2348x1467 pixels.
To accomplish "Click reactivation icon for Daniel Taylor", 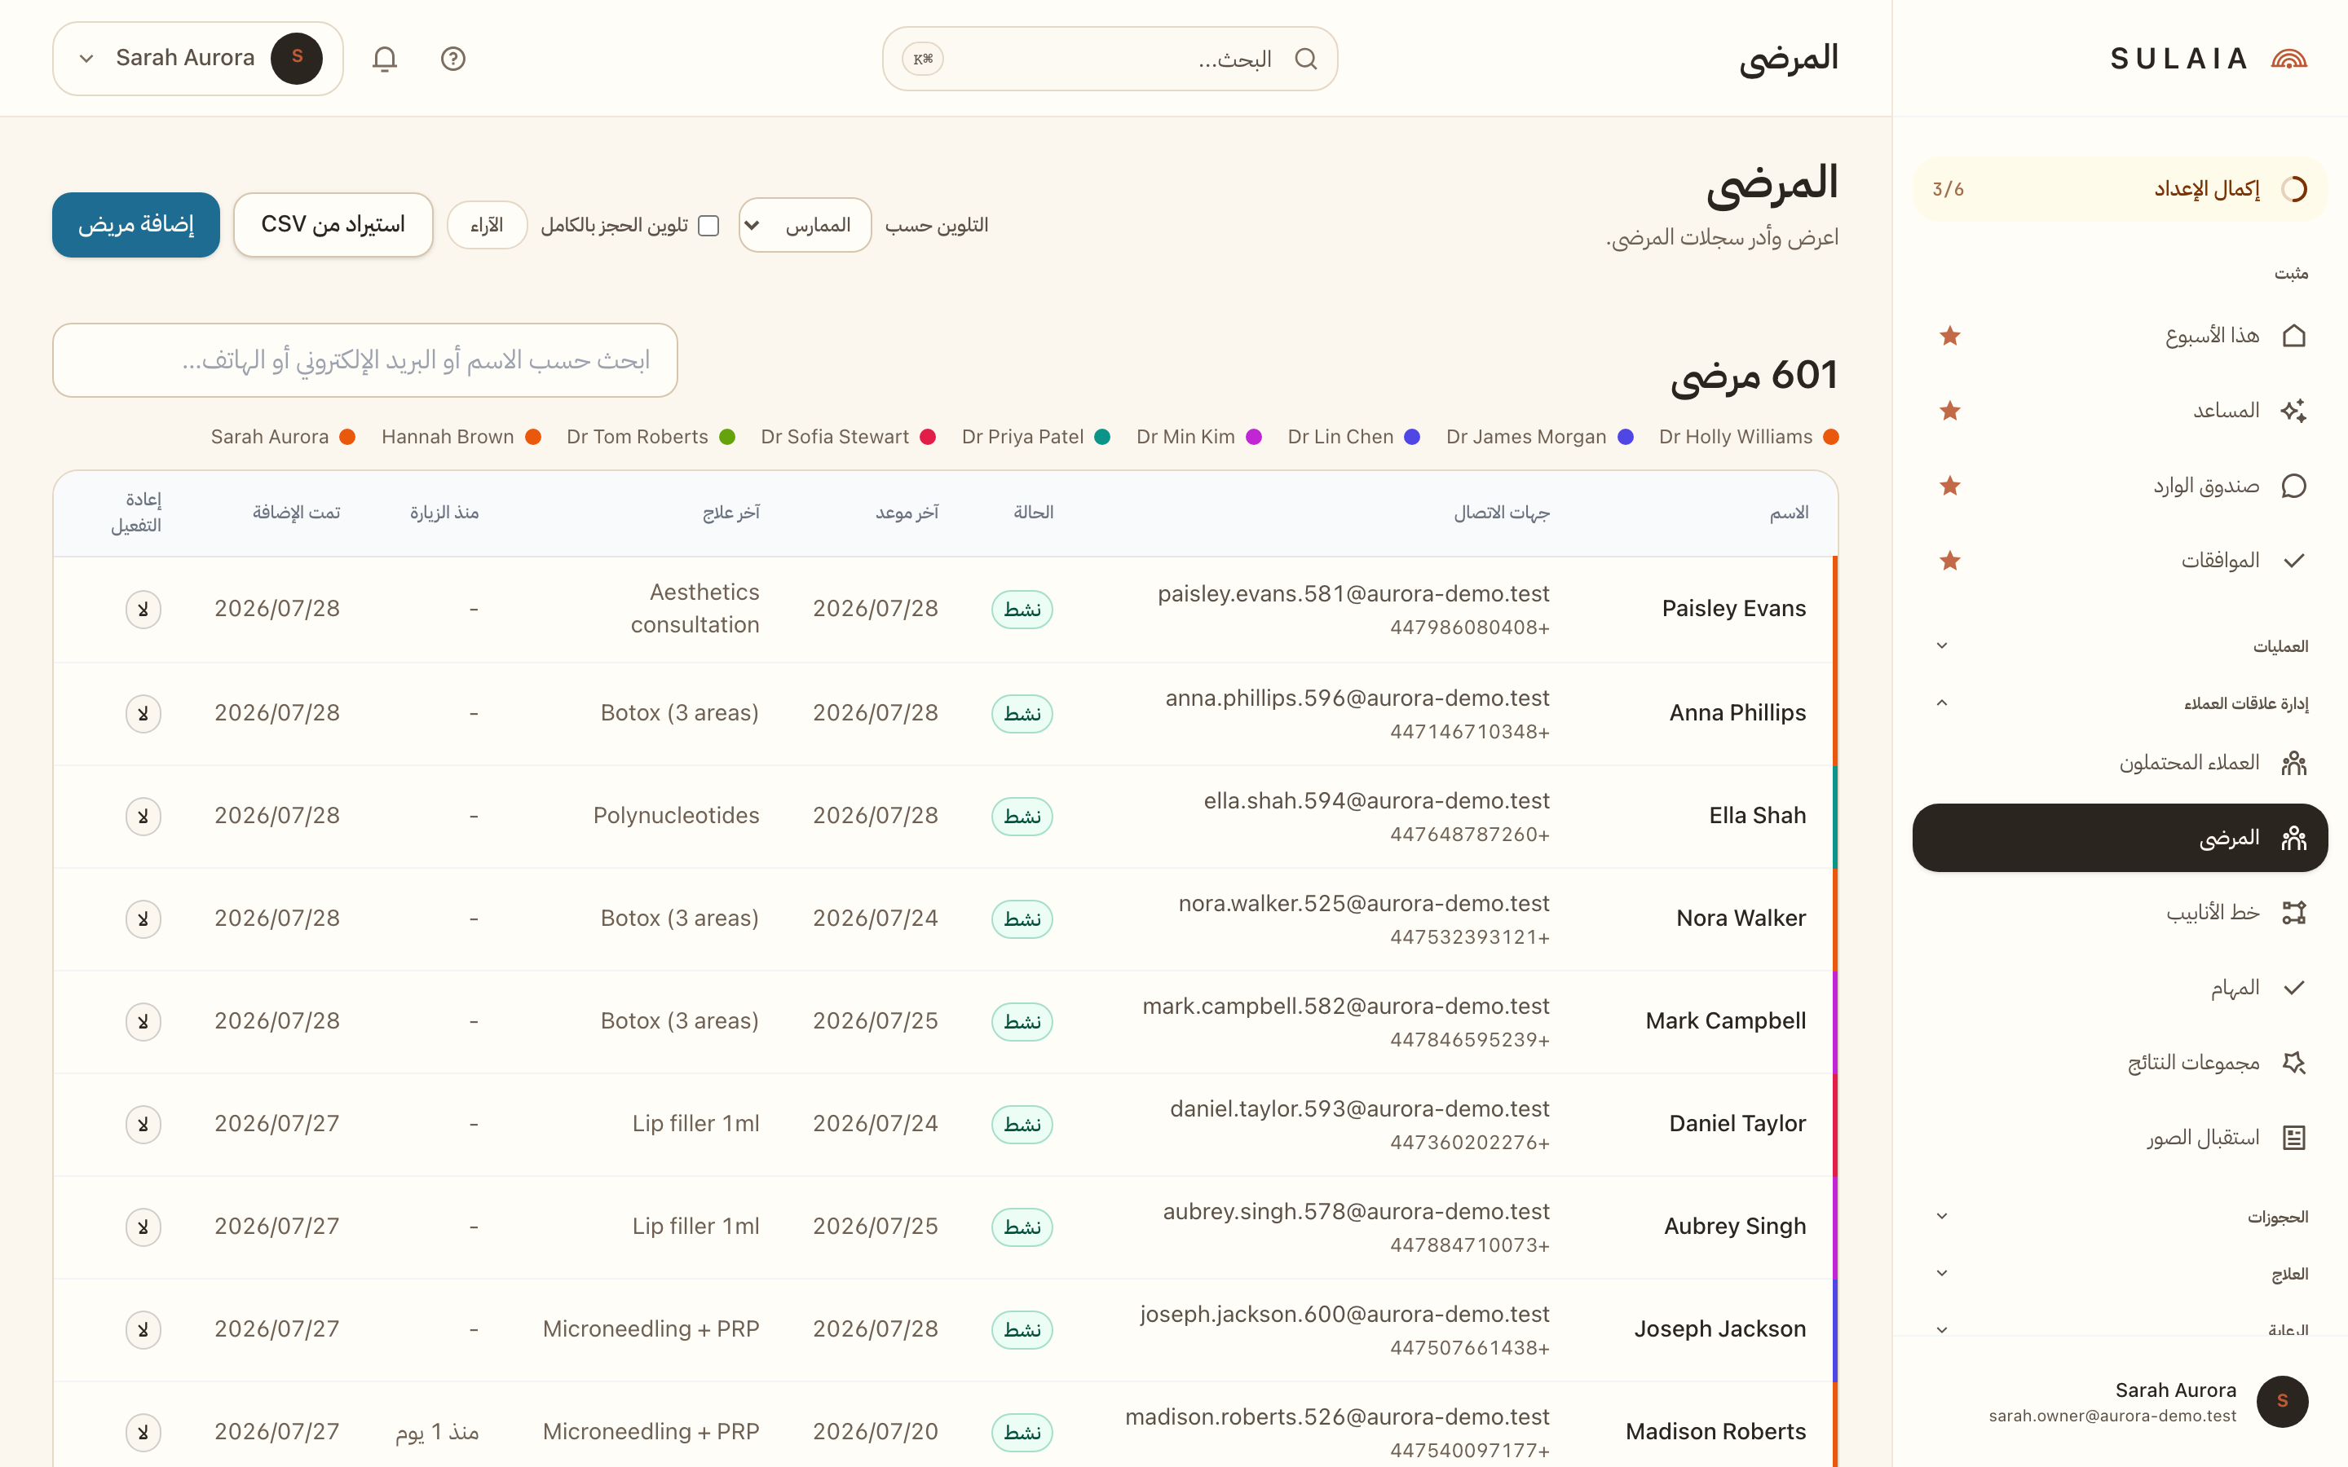I will point(143,1125).
